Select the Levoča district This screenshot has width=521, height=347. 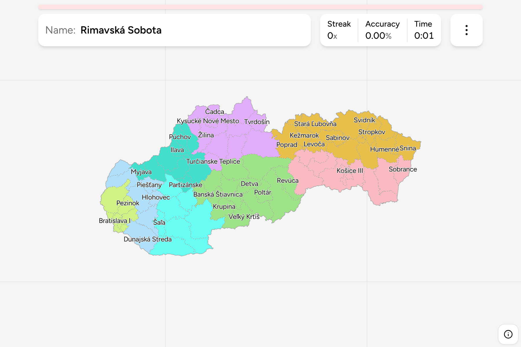(x=314, y=144)
